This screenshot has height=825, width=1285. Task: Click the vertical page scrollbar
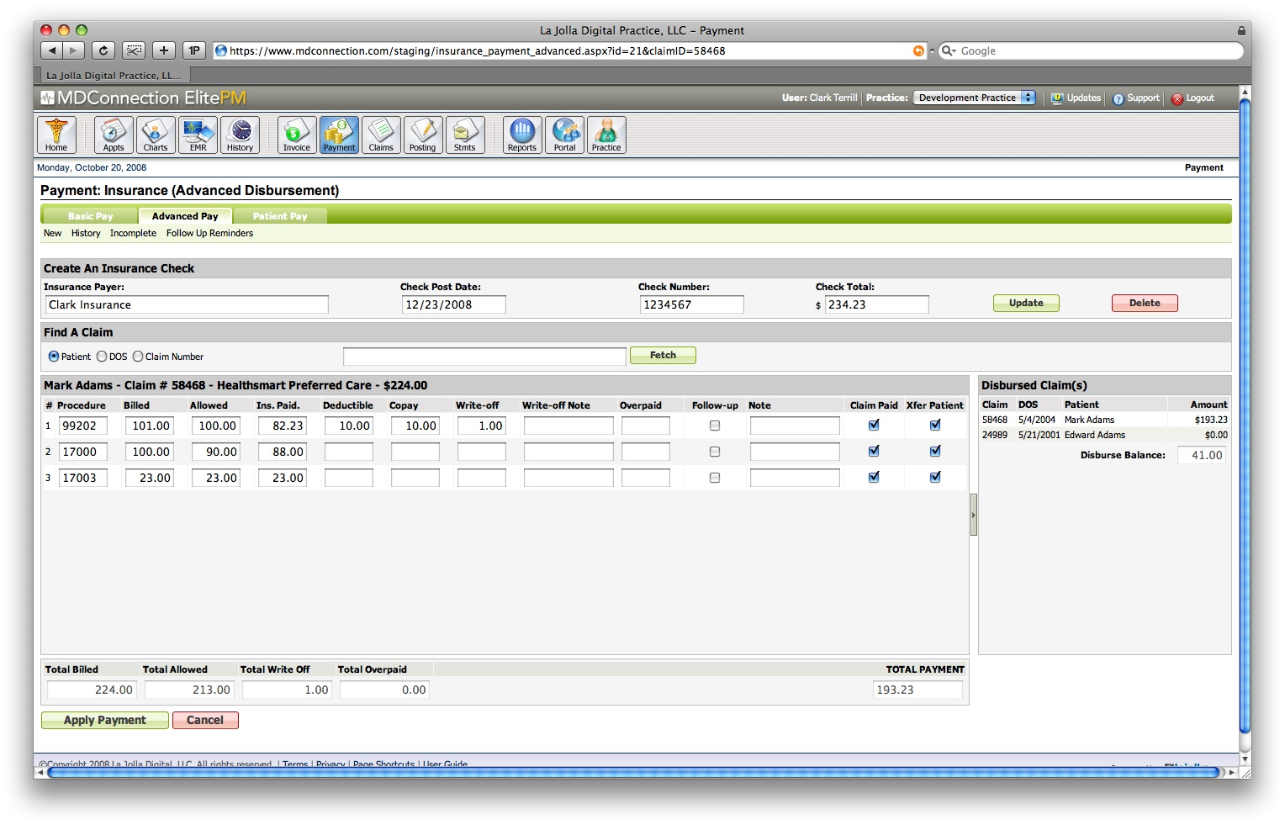point(1245,416)
